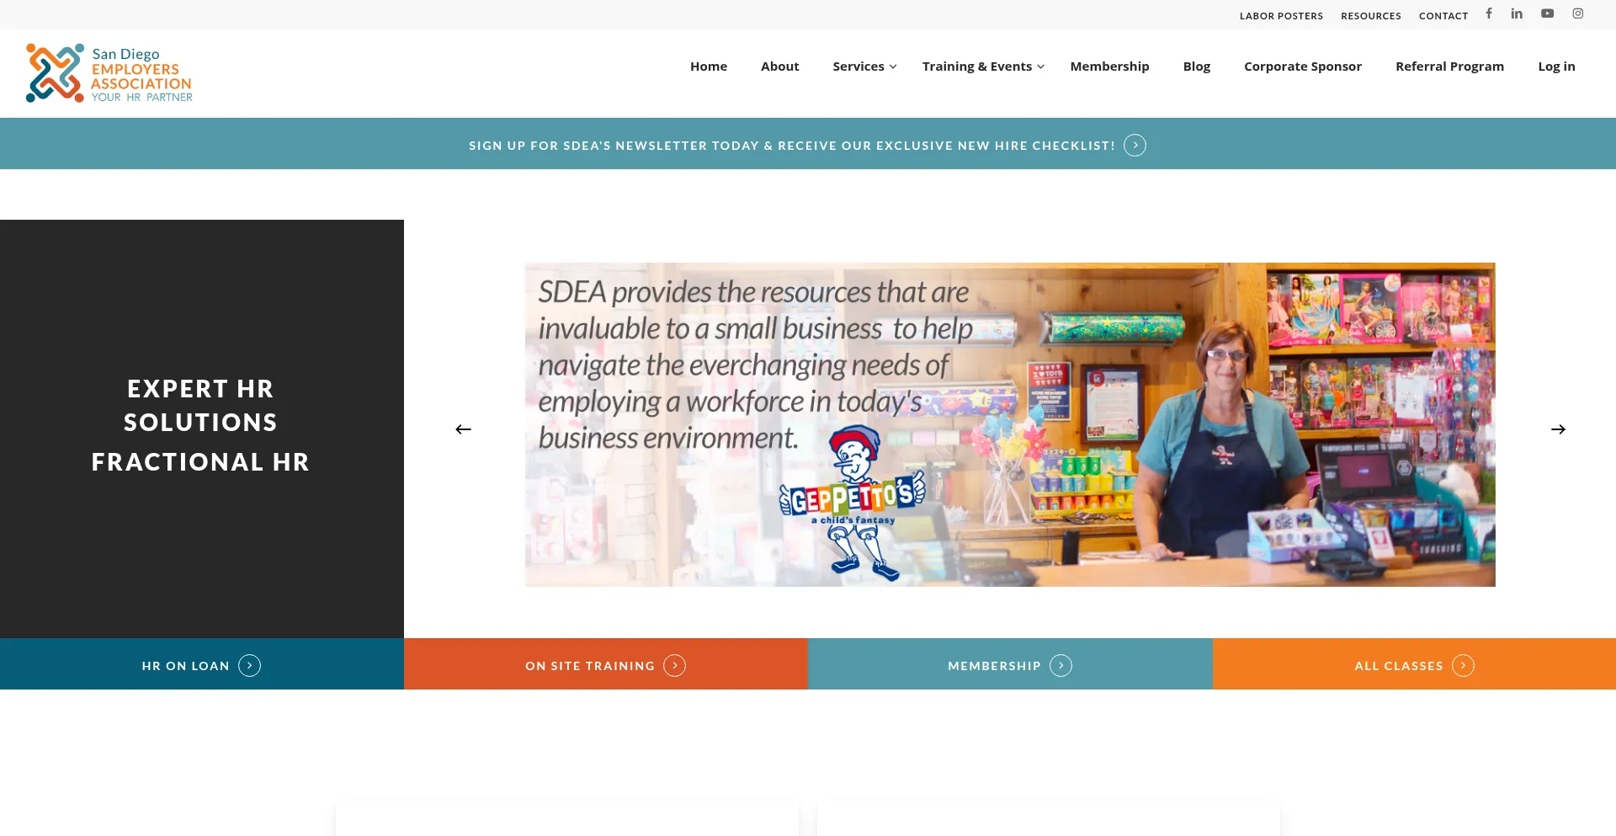Screen dimensions: 1616x836
Task: Expand the Services dropdown menu
Action: pyautogui.click(x=864, y=67)
